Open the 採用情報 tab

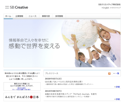tap(59, 16)
